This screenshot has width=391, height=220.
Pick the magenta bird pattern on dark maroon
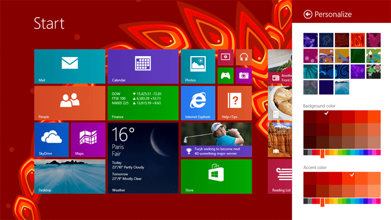click(x=373, y=40)
